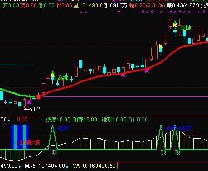Image resolution: width=208 pixels, height=171 pixels.
Task: Click the 逃顶: 0.00 indicator readout
Action: click(x=114, y=120)
